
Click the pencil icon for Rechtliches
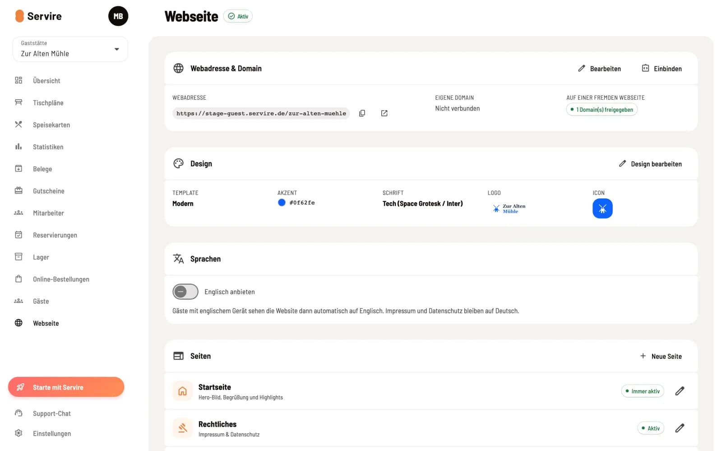[680, 428]
